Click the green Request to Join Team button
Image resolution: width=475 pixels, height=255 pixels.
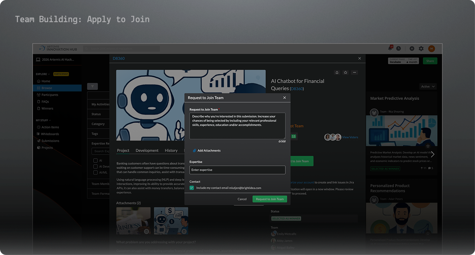[270, 199]
